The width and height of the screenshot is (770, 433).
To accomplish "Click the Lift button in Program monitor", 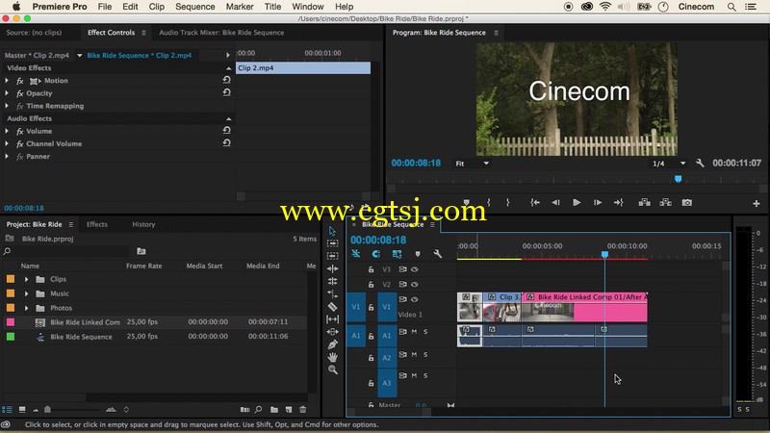I will (x=644, y=202).
